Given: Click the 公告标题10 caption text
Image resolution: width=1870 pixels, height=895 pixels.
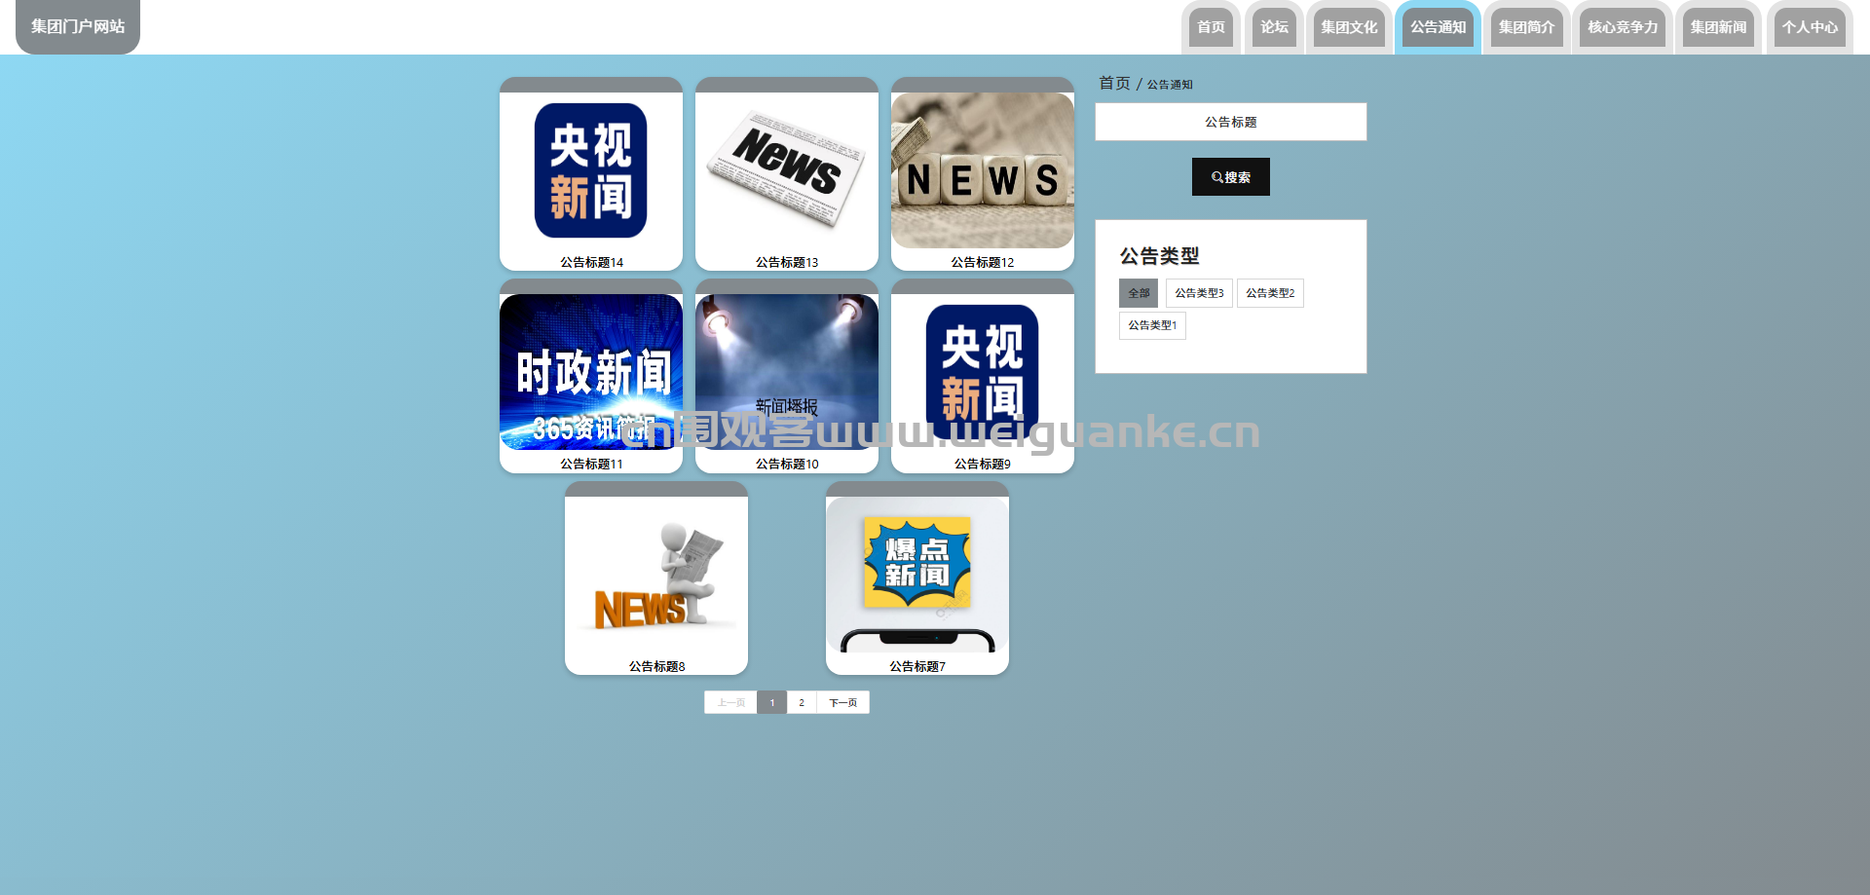Looking at the screenshot, I should tap(787, 464).
